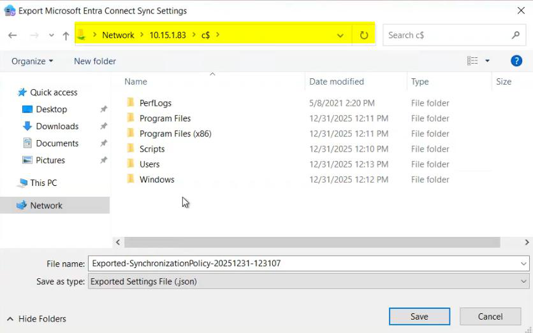Click the search magnifier icon
This screenshot has width=533, height=333.
[516, 34]
